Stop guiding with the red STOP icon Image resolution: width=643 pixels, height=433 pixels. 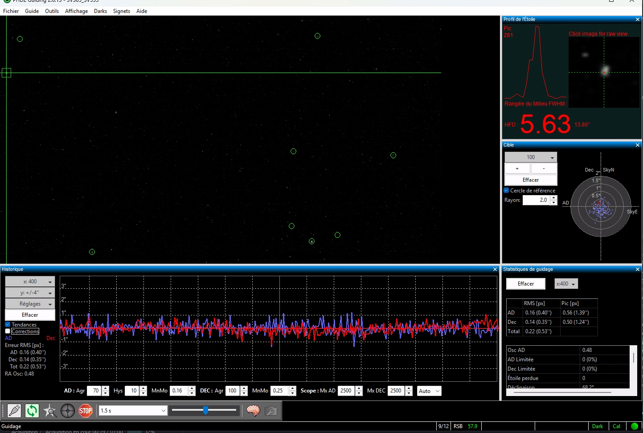click(x=86, y=411)
